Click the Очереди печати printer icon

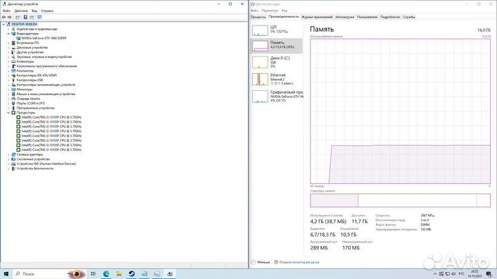[x=13, y=99]
